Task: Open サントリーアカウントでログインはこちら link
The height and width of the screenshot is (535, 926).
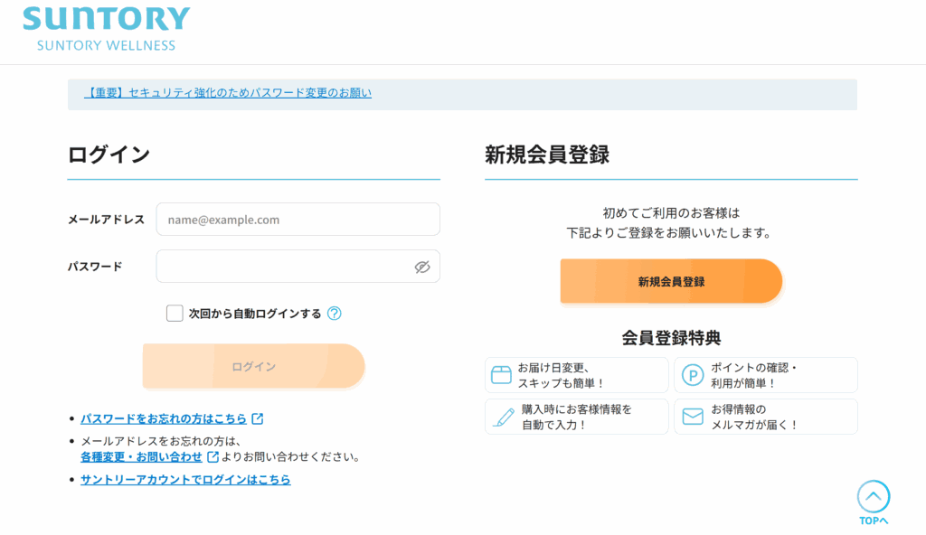Action: point(185,480)
